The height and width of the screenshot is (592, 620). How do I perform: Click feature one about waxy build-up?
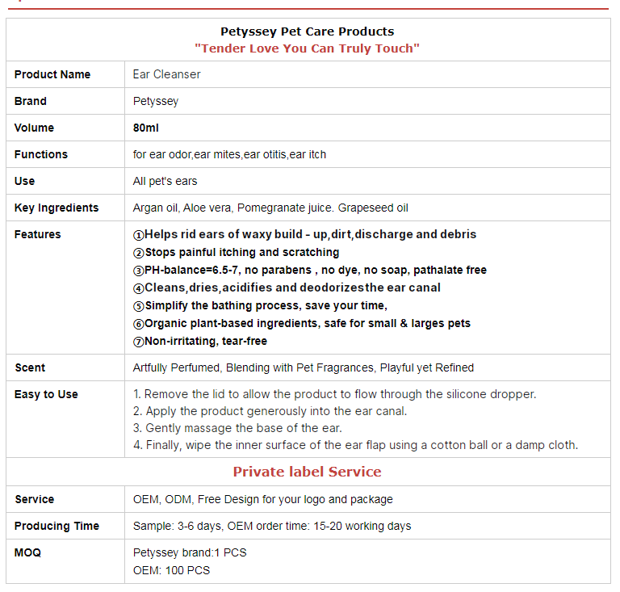[305, 234]
